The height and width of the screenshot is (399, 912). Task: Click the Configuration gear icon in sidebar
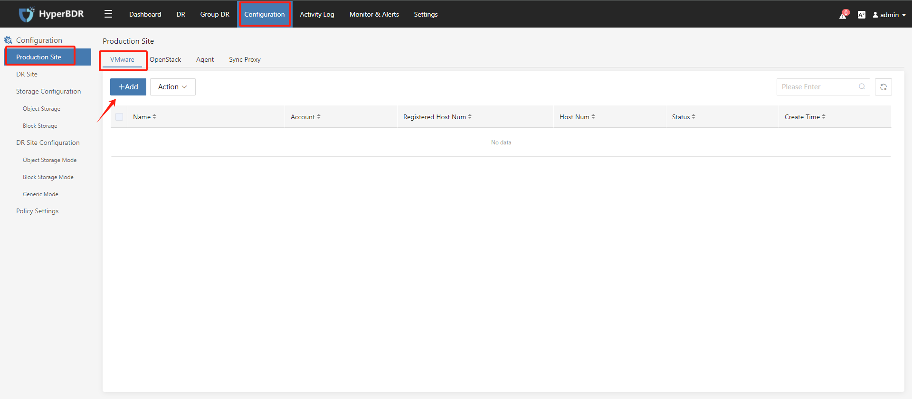point(8,40)
